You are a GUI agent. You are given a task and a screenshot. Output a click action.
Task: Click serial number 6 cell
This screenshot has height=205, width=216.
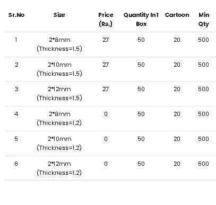pyautogui.click(x=16, y=164)
